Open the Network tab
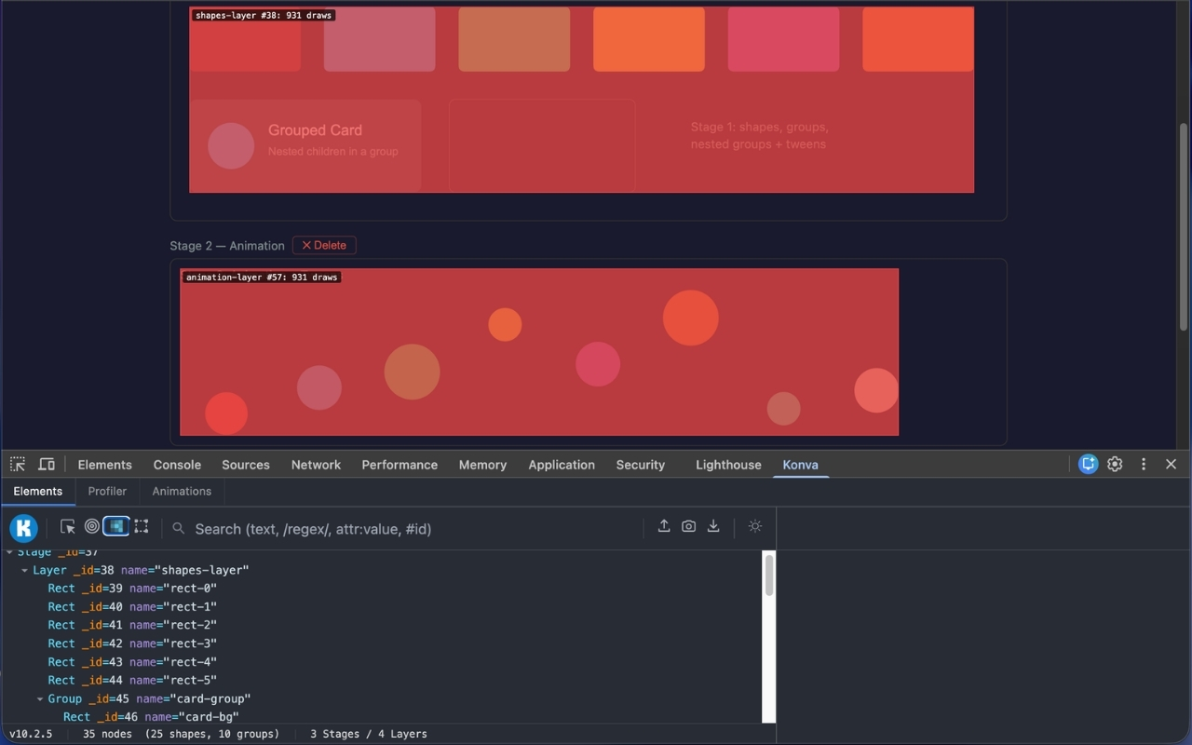This screenshot has width=1192, height=745. pyautogui.click(x=316, y=465)
